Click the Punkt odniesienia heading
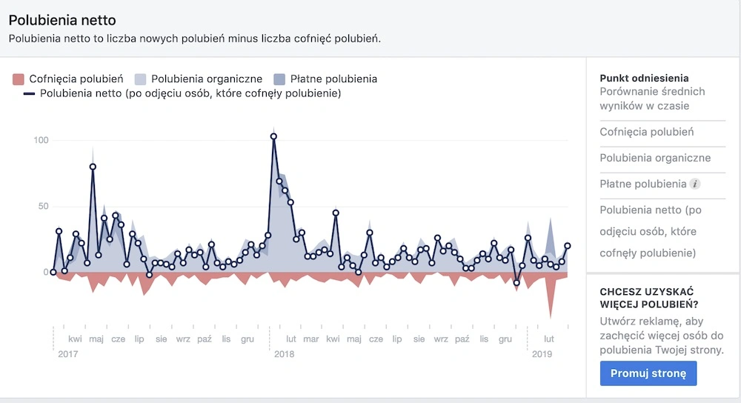The height and width of the screenshot is (403, 741). pos(644,78)
